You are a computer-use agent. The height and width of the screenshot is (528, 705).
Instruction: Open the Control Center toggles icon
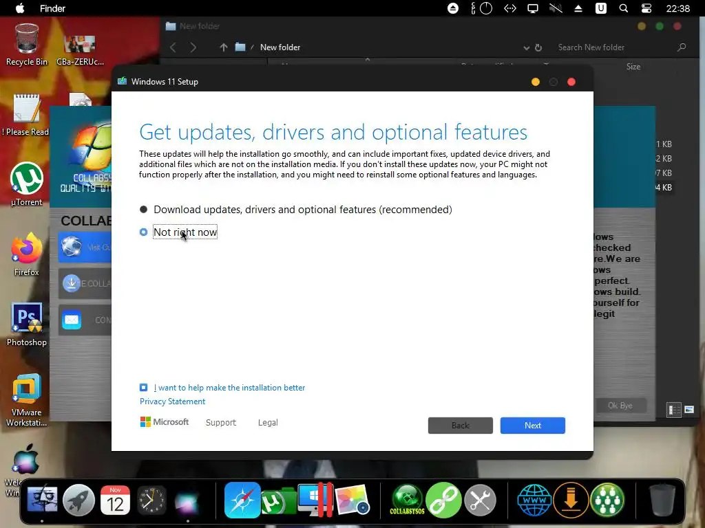point(646,8)
